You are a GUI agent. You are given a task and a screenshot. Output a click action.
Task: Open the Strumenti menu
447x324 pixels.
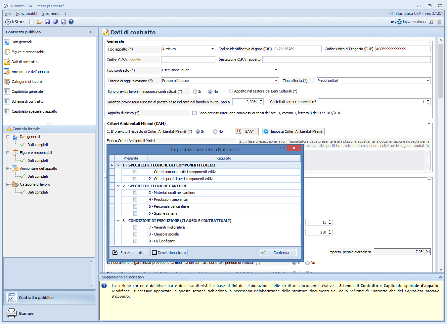[x=51, y=14]
